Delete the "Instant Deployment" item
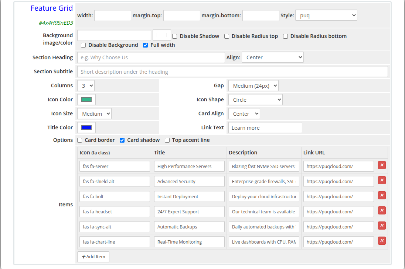The width and height of the screenshot is (405, 269). (x=382, y=195)
